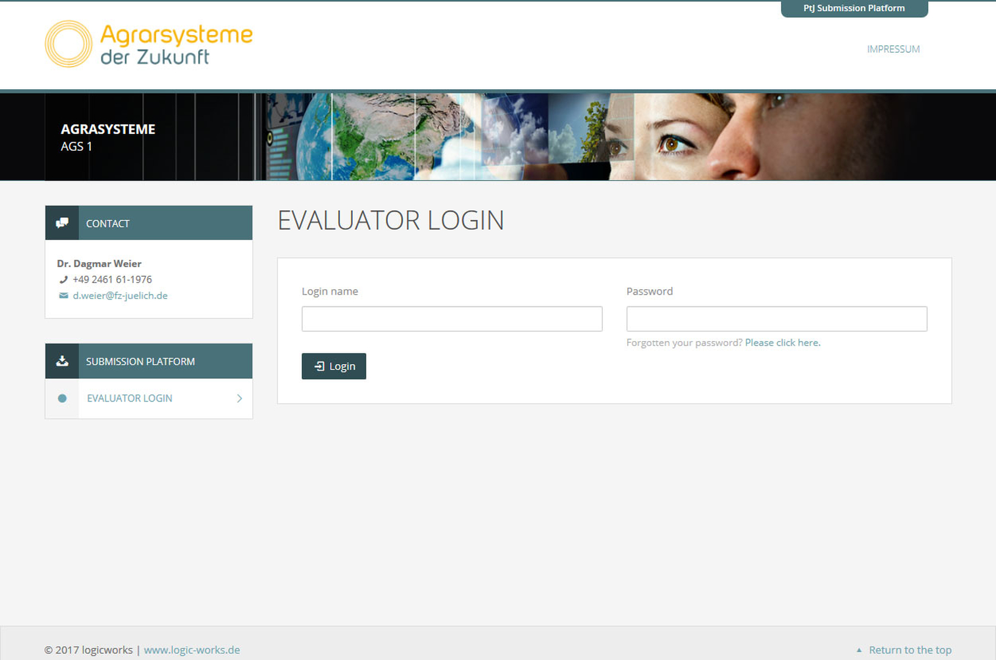Open www.logic-works.de footer link

pyautogui.click(x=192, y=650)
